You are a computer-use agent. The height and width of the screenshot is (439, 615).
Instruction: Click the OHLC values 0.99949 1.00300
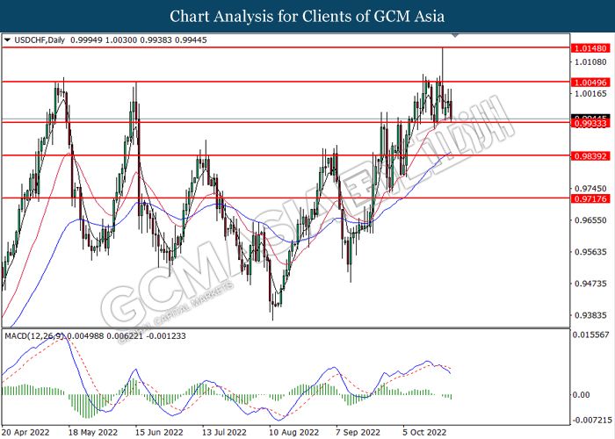(x=104, y=40)
